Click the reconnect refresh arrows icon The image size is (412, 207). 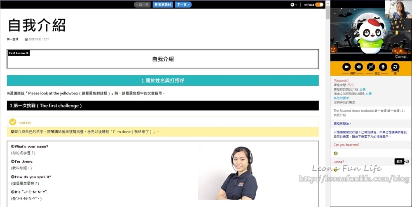point(395,67)
